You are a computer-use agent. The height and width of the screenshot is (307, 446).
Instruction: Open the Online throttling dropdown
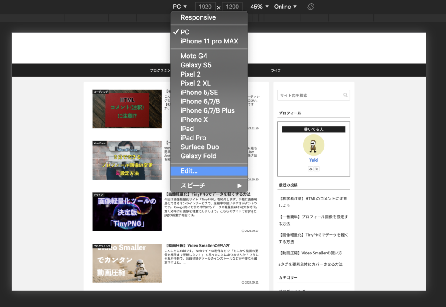coord(285,7)
